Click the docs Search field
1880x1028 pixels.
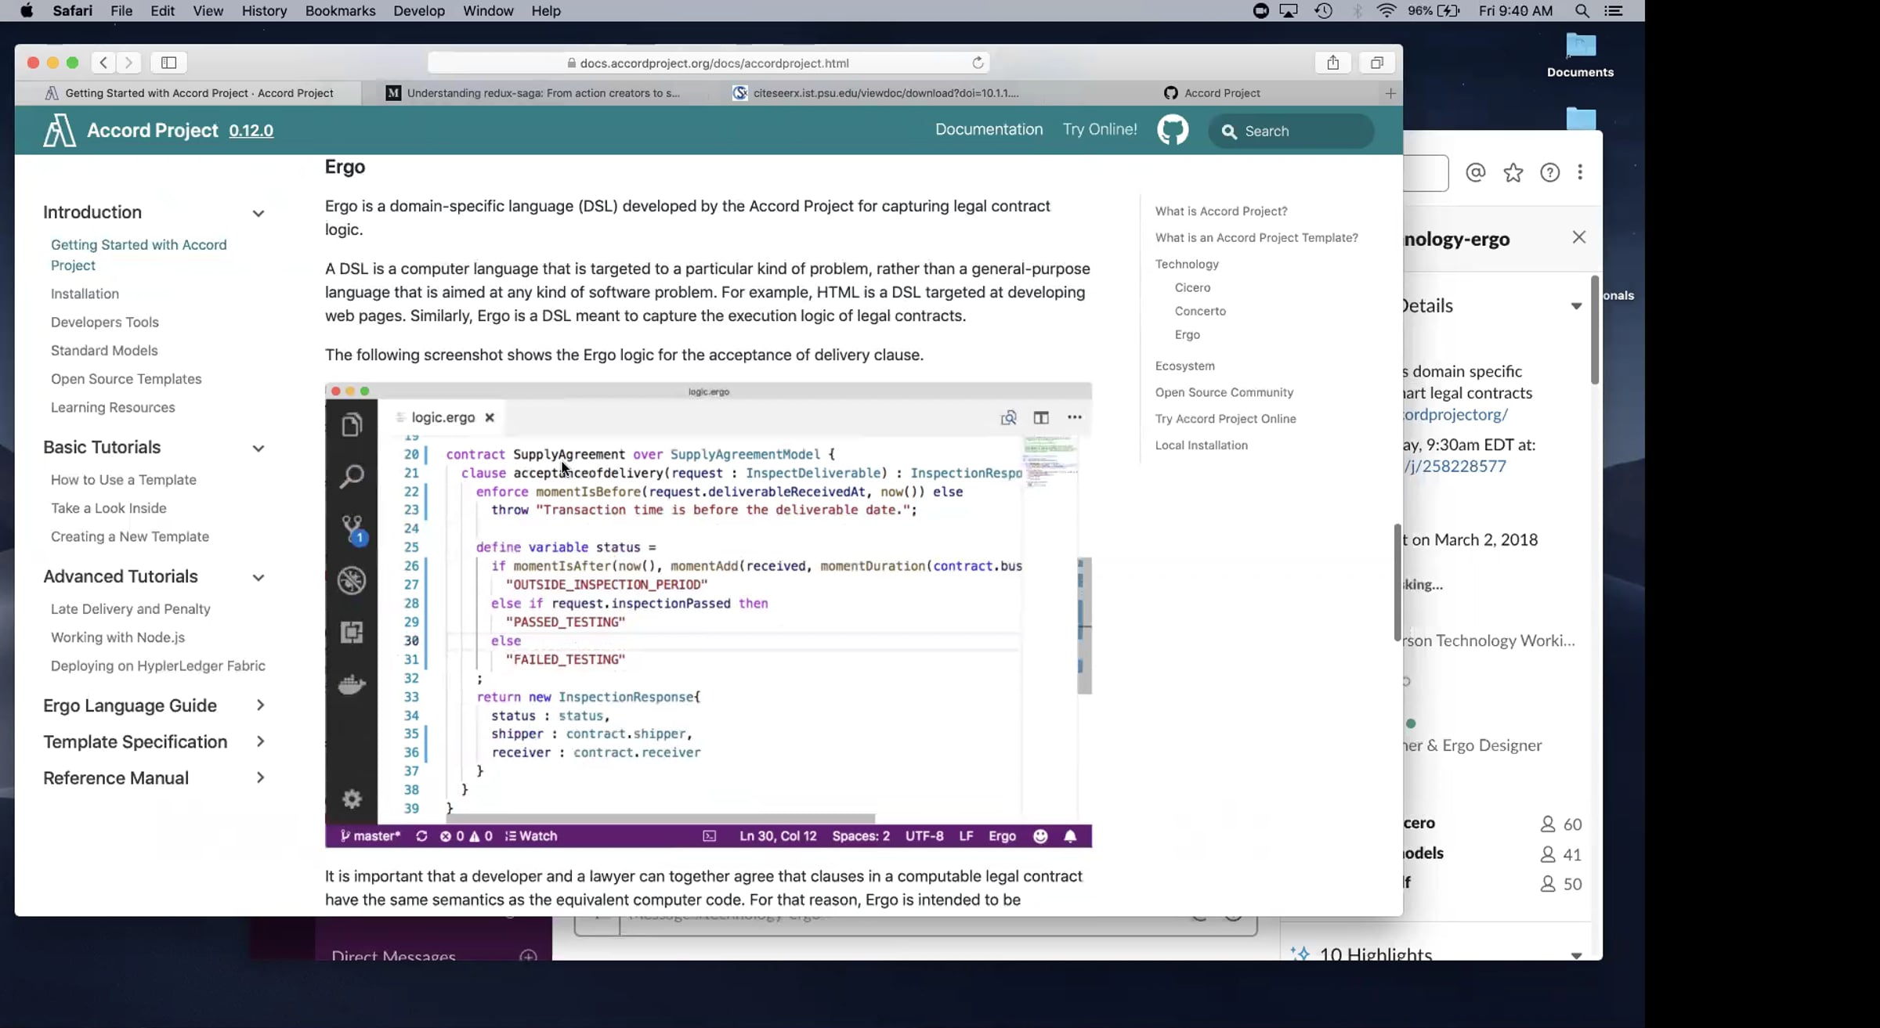tap(1300, 132)
